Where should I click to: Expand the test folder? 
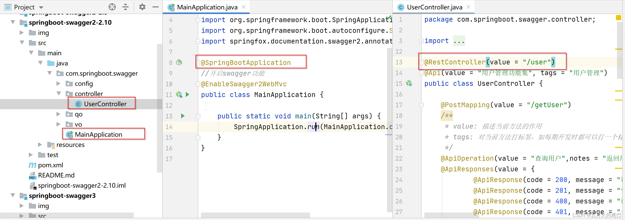coord(31,155)
